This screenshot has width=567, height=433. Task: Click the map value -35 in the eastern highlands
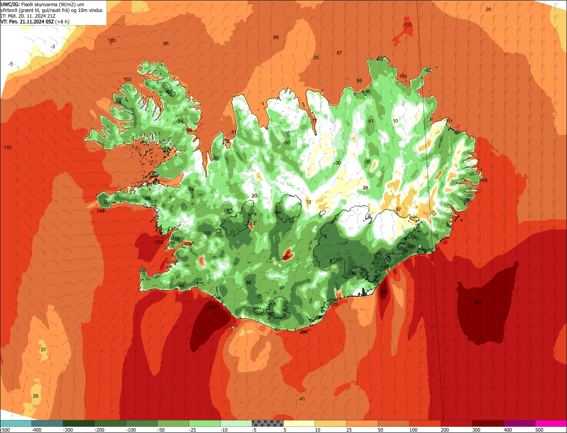pos(367,162)
